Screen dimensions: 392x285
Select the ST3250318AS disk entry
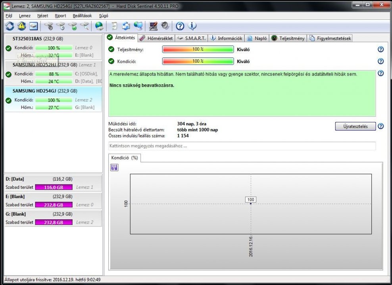(x=53, y=47)
